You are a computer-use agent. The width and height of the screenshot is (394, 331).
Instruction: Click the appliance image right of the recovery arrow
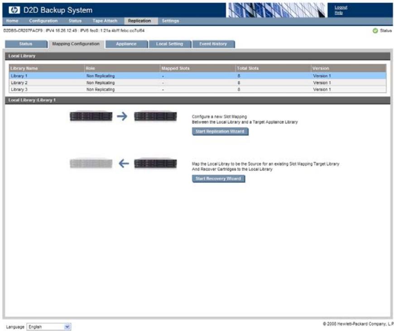tap(155, 163)
